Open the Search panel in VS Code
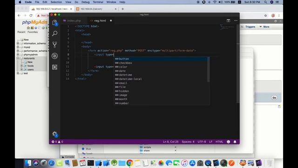This screenshot has height=168, width=298. pyautogui.click(x=55, y=34)
